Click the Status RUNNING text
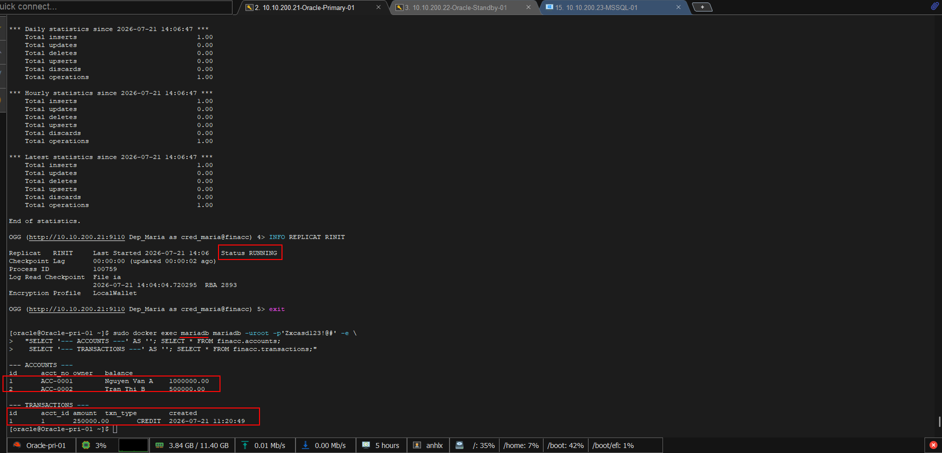 coord(249,253)
